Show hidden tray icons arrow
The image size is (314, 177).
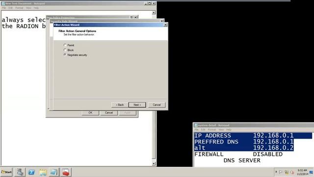[276, 172]
